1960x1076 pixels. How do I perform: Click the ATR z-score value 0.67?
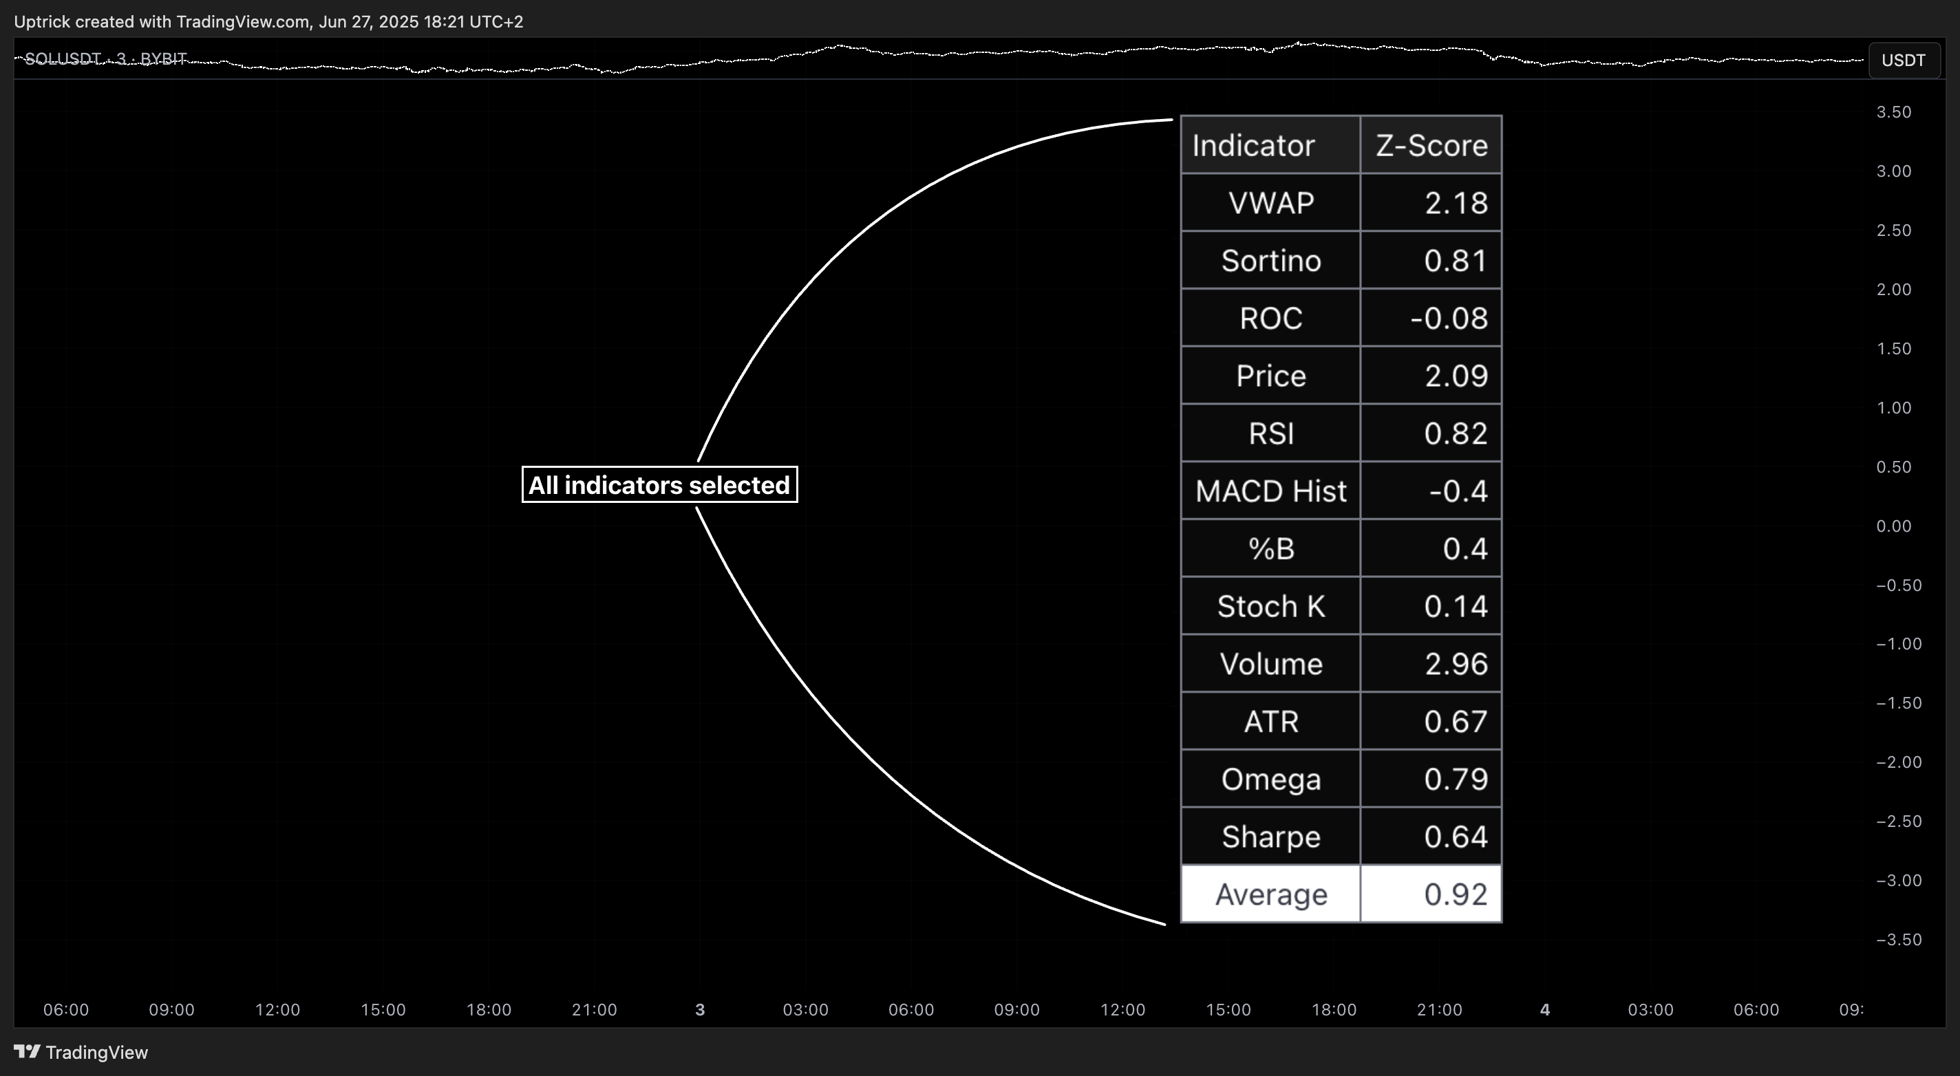[x=1431, y=721]
